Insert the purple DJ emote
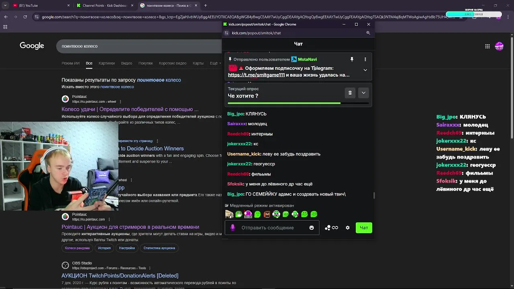Image resolution: width=514 pixels, height=289 pixels. (x=248, y=214)
